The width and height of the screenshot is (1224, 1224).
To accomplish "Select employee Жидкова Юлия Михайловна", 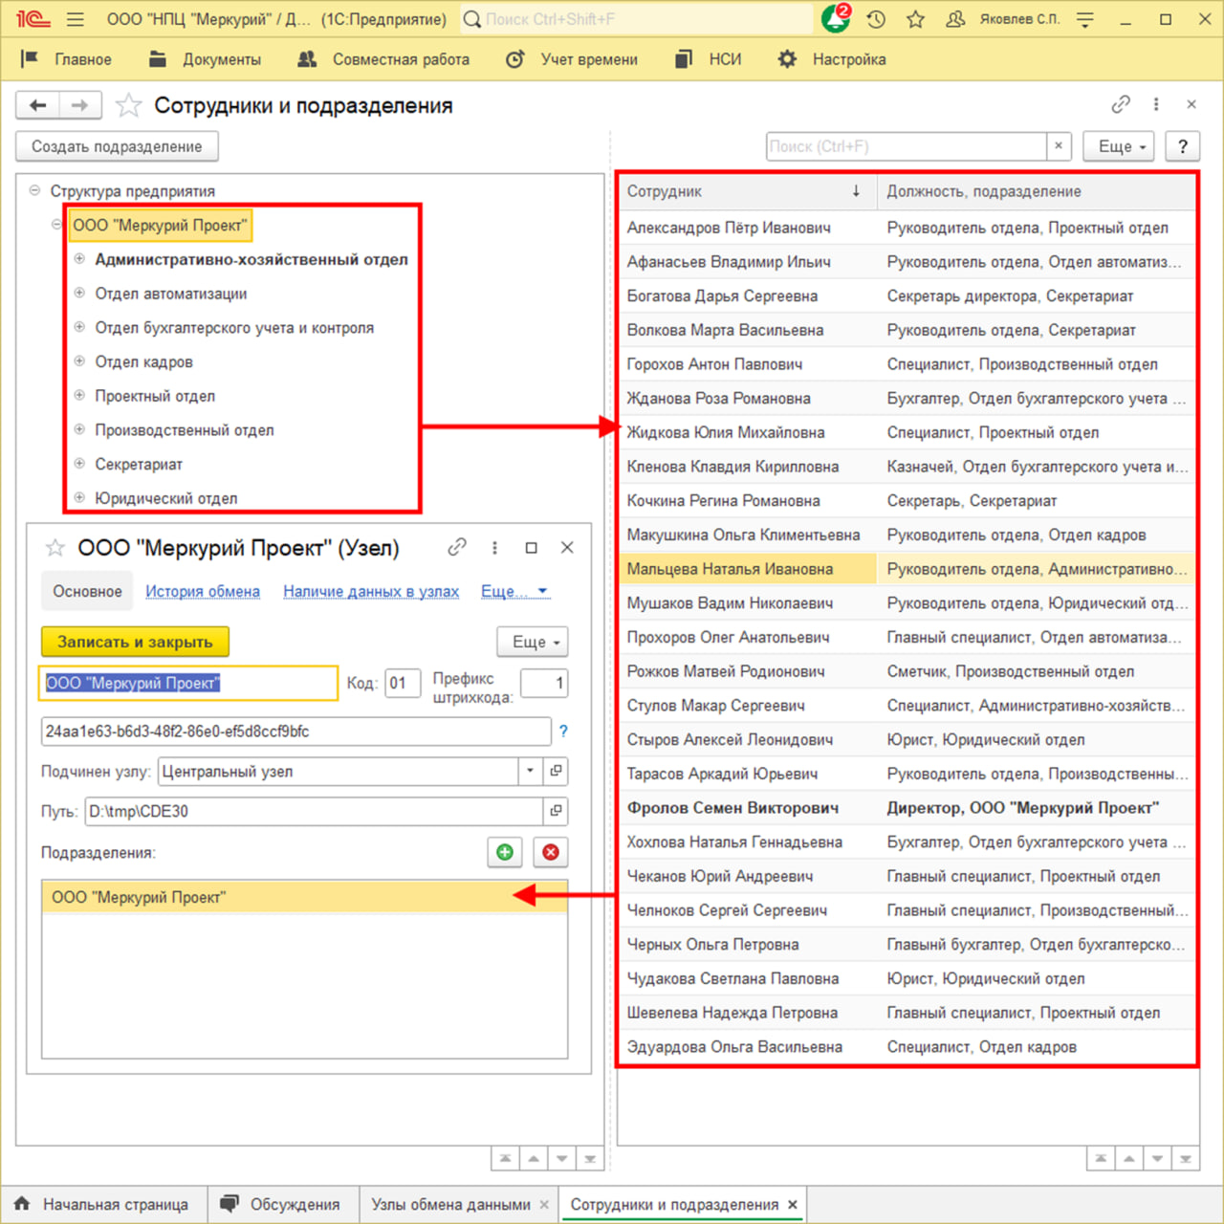I will 726,432.
